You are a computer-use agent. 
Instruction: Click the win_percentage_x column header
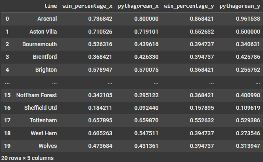[87, 6]
